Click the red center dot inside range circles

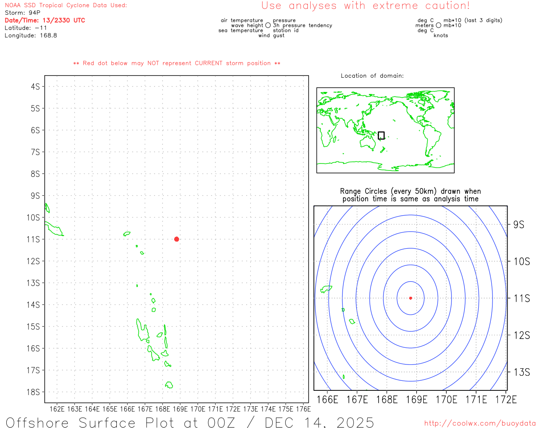410,298
